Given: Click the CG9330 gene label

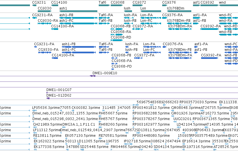Looking at the screenshot, I should click(44, 8).
